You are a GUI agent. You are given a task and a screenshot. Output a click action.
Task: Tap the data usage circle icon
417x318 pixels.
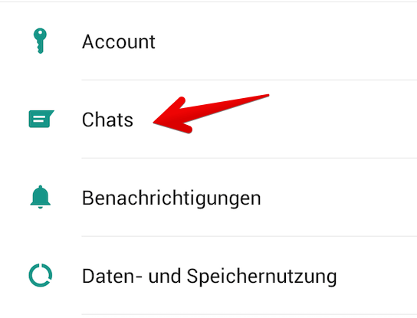coord(41,275)
